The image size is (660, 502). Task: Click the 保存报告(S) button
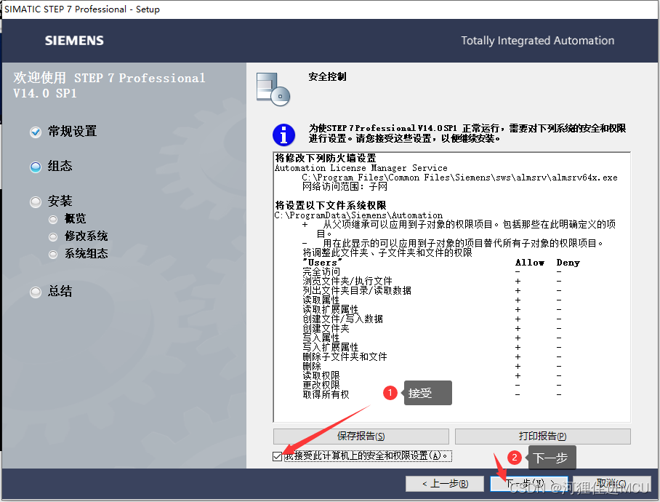click(361, 437)
